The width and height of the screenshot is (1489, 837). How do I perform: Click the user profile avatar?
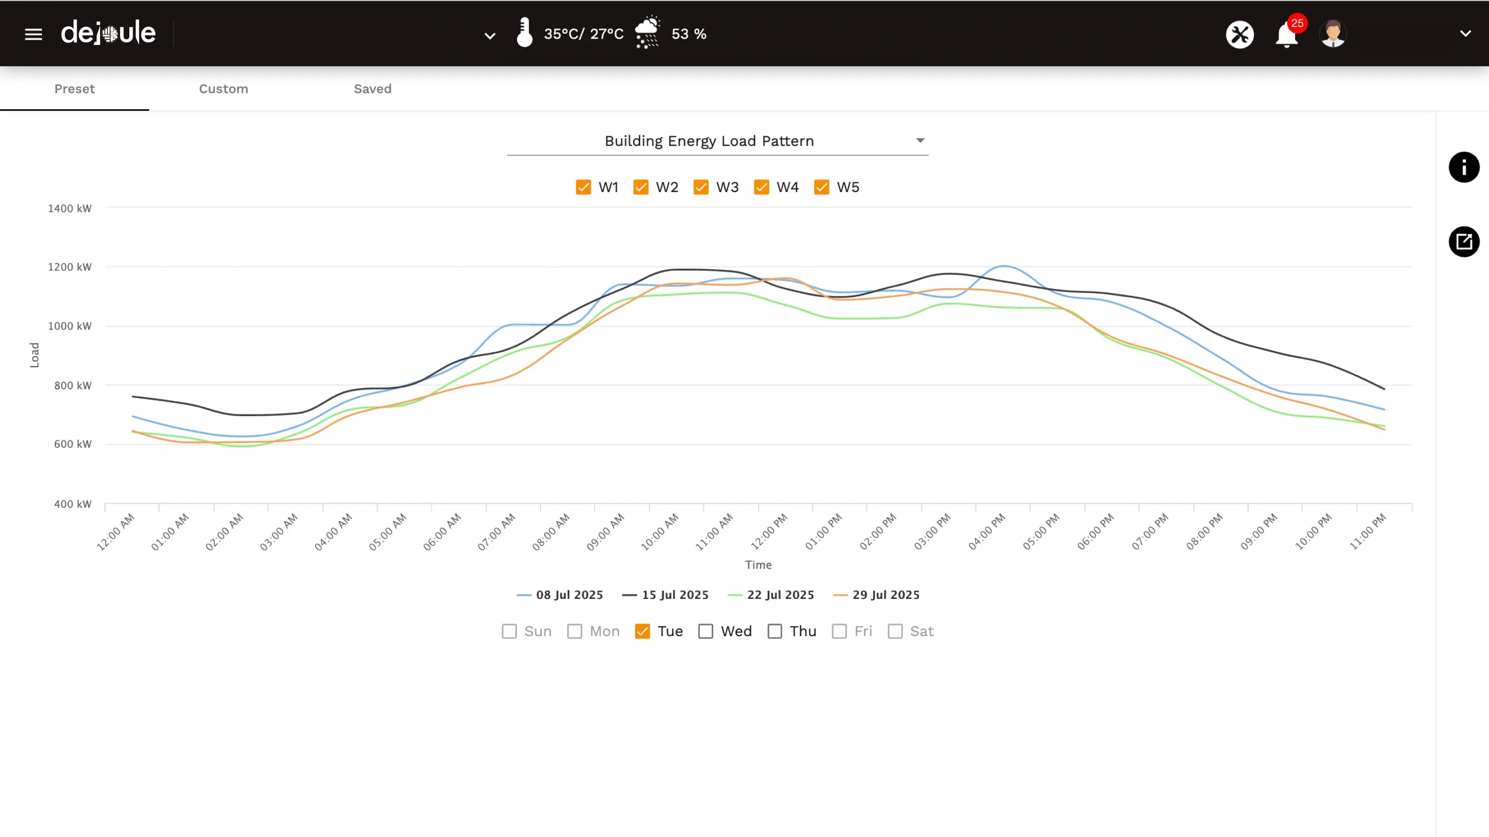1333,33
